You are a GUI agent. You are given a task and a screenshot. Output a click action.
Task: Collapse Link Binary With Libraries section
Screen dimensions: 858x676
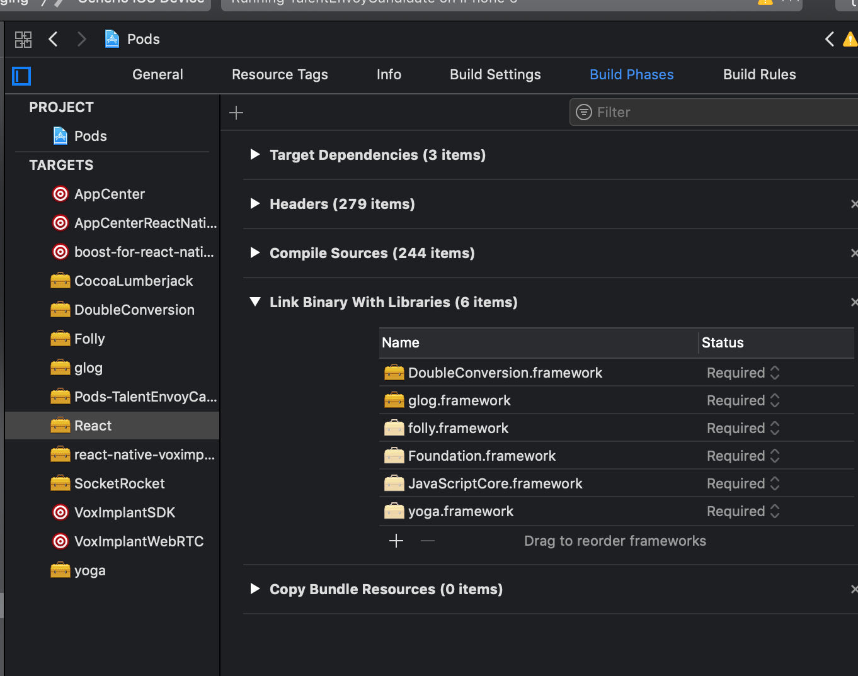[x=255, y=302]
